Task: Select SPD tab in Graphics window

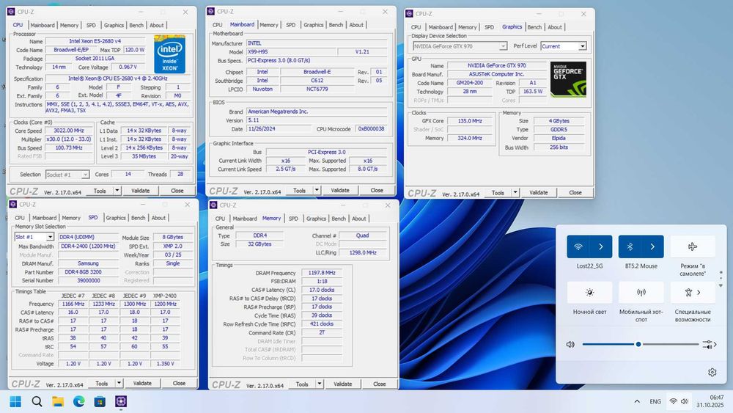Action: coord(489,27)
